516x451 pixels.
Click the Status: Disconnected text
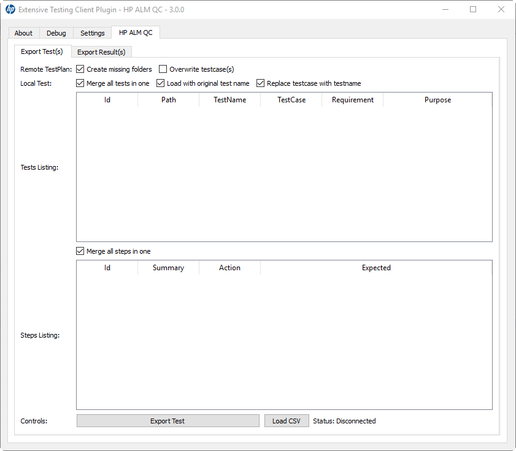pyautogui.click(x=344, y=421)
